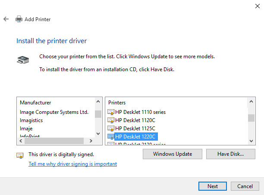
Task: Click the Add Printer title icon
Action: click(19, 19)
